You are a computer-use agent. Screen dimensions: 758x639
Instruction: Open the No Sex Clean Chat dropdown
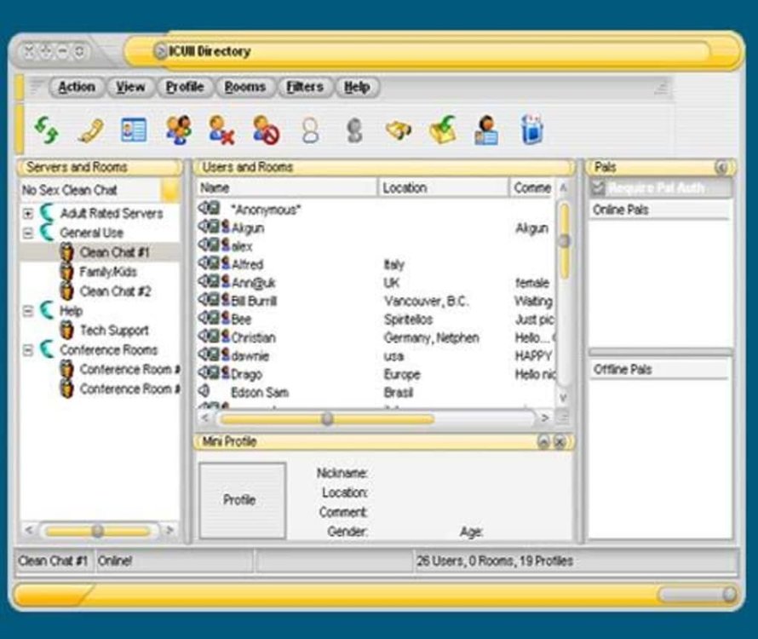(170, 190)
